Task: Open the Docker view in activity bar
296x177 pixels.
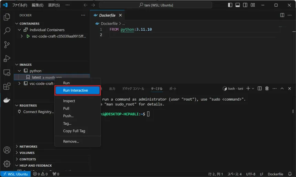Action: [7, 100]
